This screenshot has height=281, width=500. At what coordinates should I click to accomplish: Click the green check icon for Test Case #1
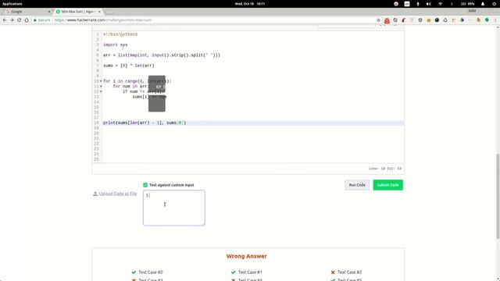[233, 272]
